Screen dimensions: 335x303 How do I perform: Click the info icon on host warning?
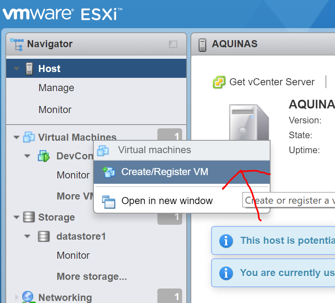click(x=226, y=241)
